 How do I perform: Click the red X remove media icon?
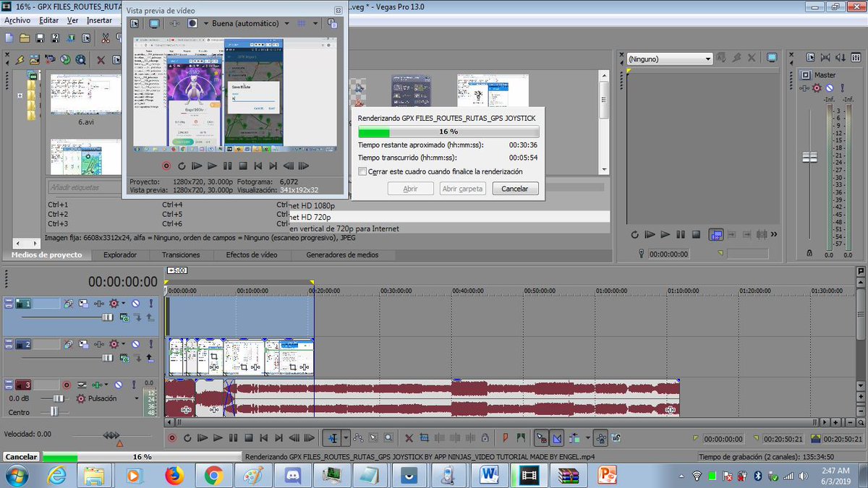click(101, 60)
